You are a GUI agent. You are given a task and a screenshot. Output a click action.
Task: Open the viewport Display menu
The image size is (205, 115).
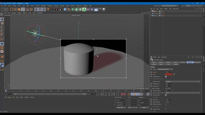coord(19,13)
